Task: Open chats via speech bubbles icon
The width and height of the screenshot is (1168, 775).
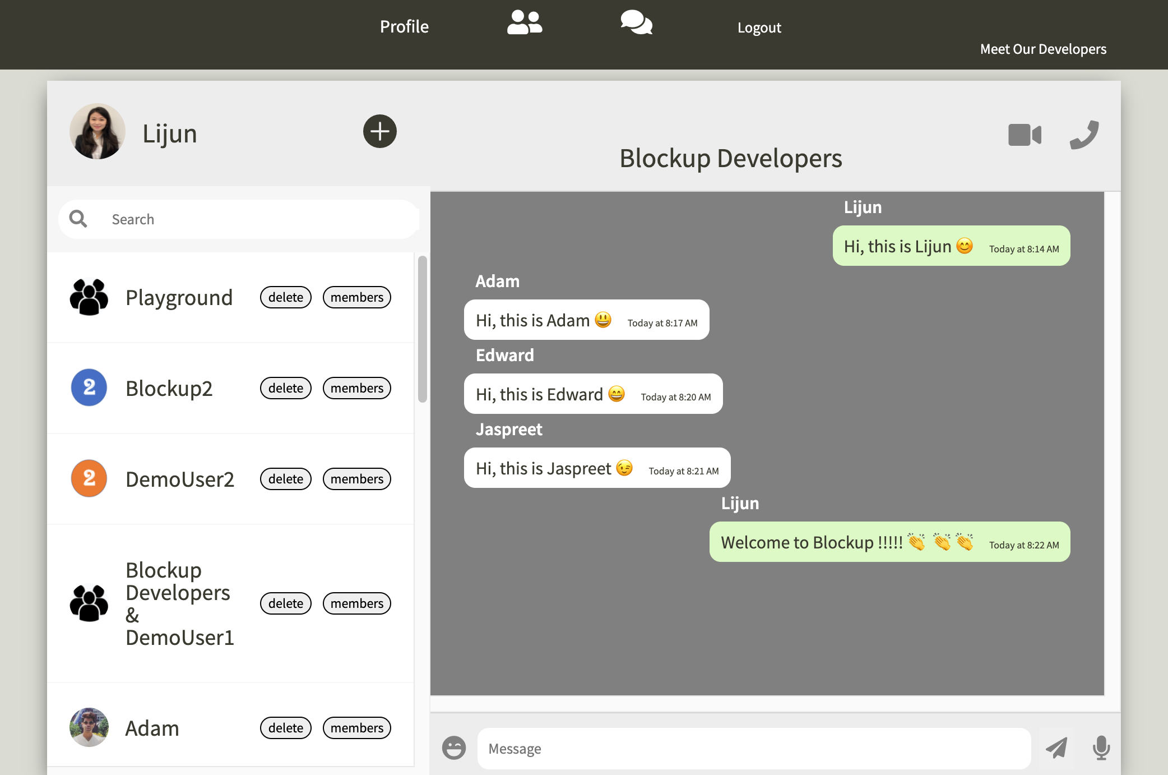Action: 636,23
